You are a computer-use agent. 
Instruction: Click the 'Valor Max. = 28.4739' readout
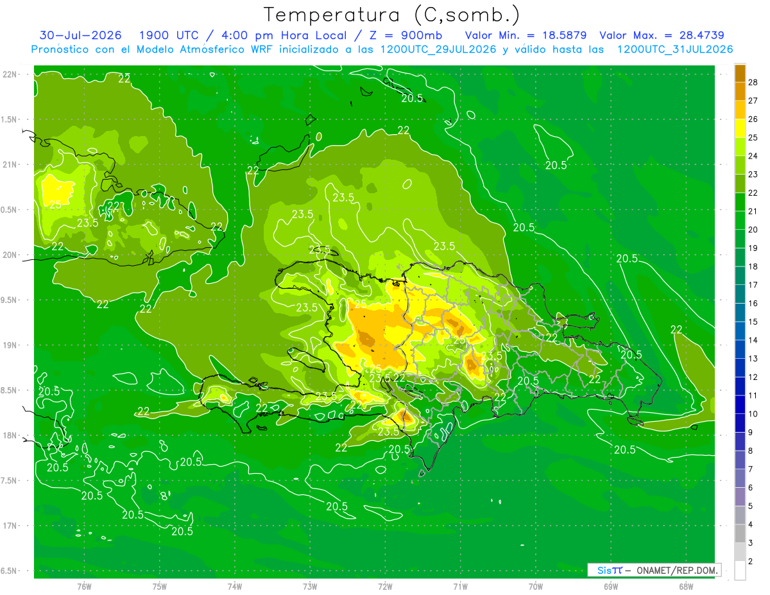pos(662,35)
